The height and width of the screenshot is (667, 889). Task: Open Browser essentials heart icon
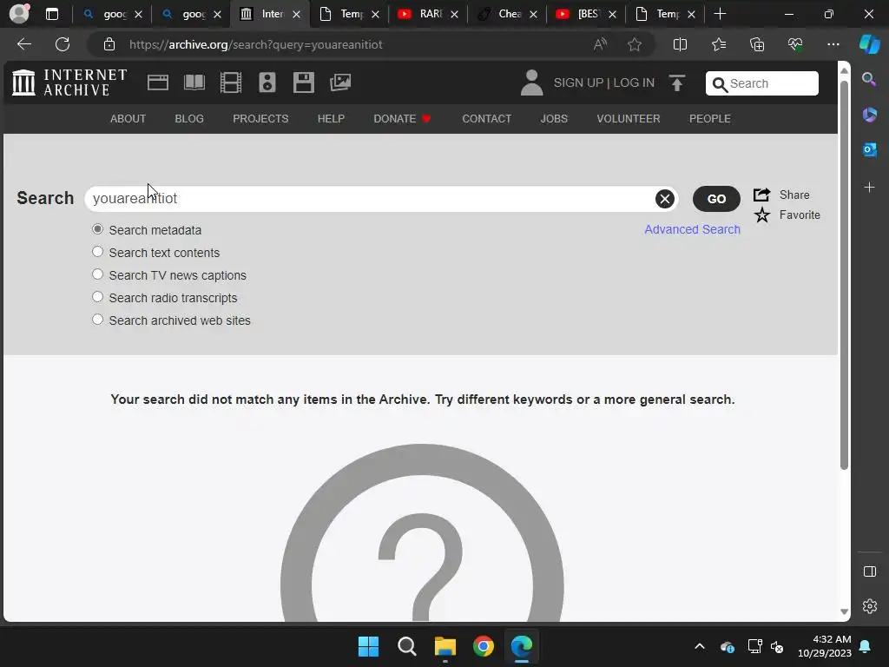(x=795, y=44)
